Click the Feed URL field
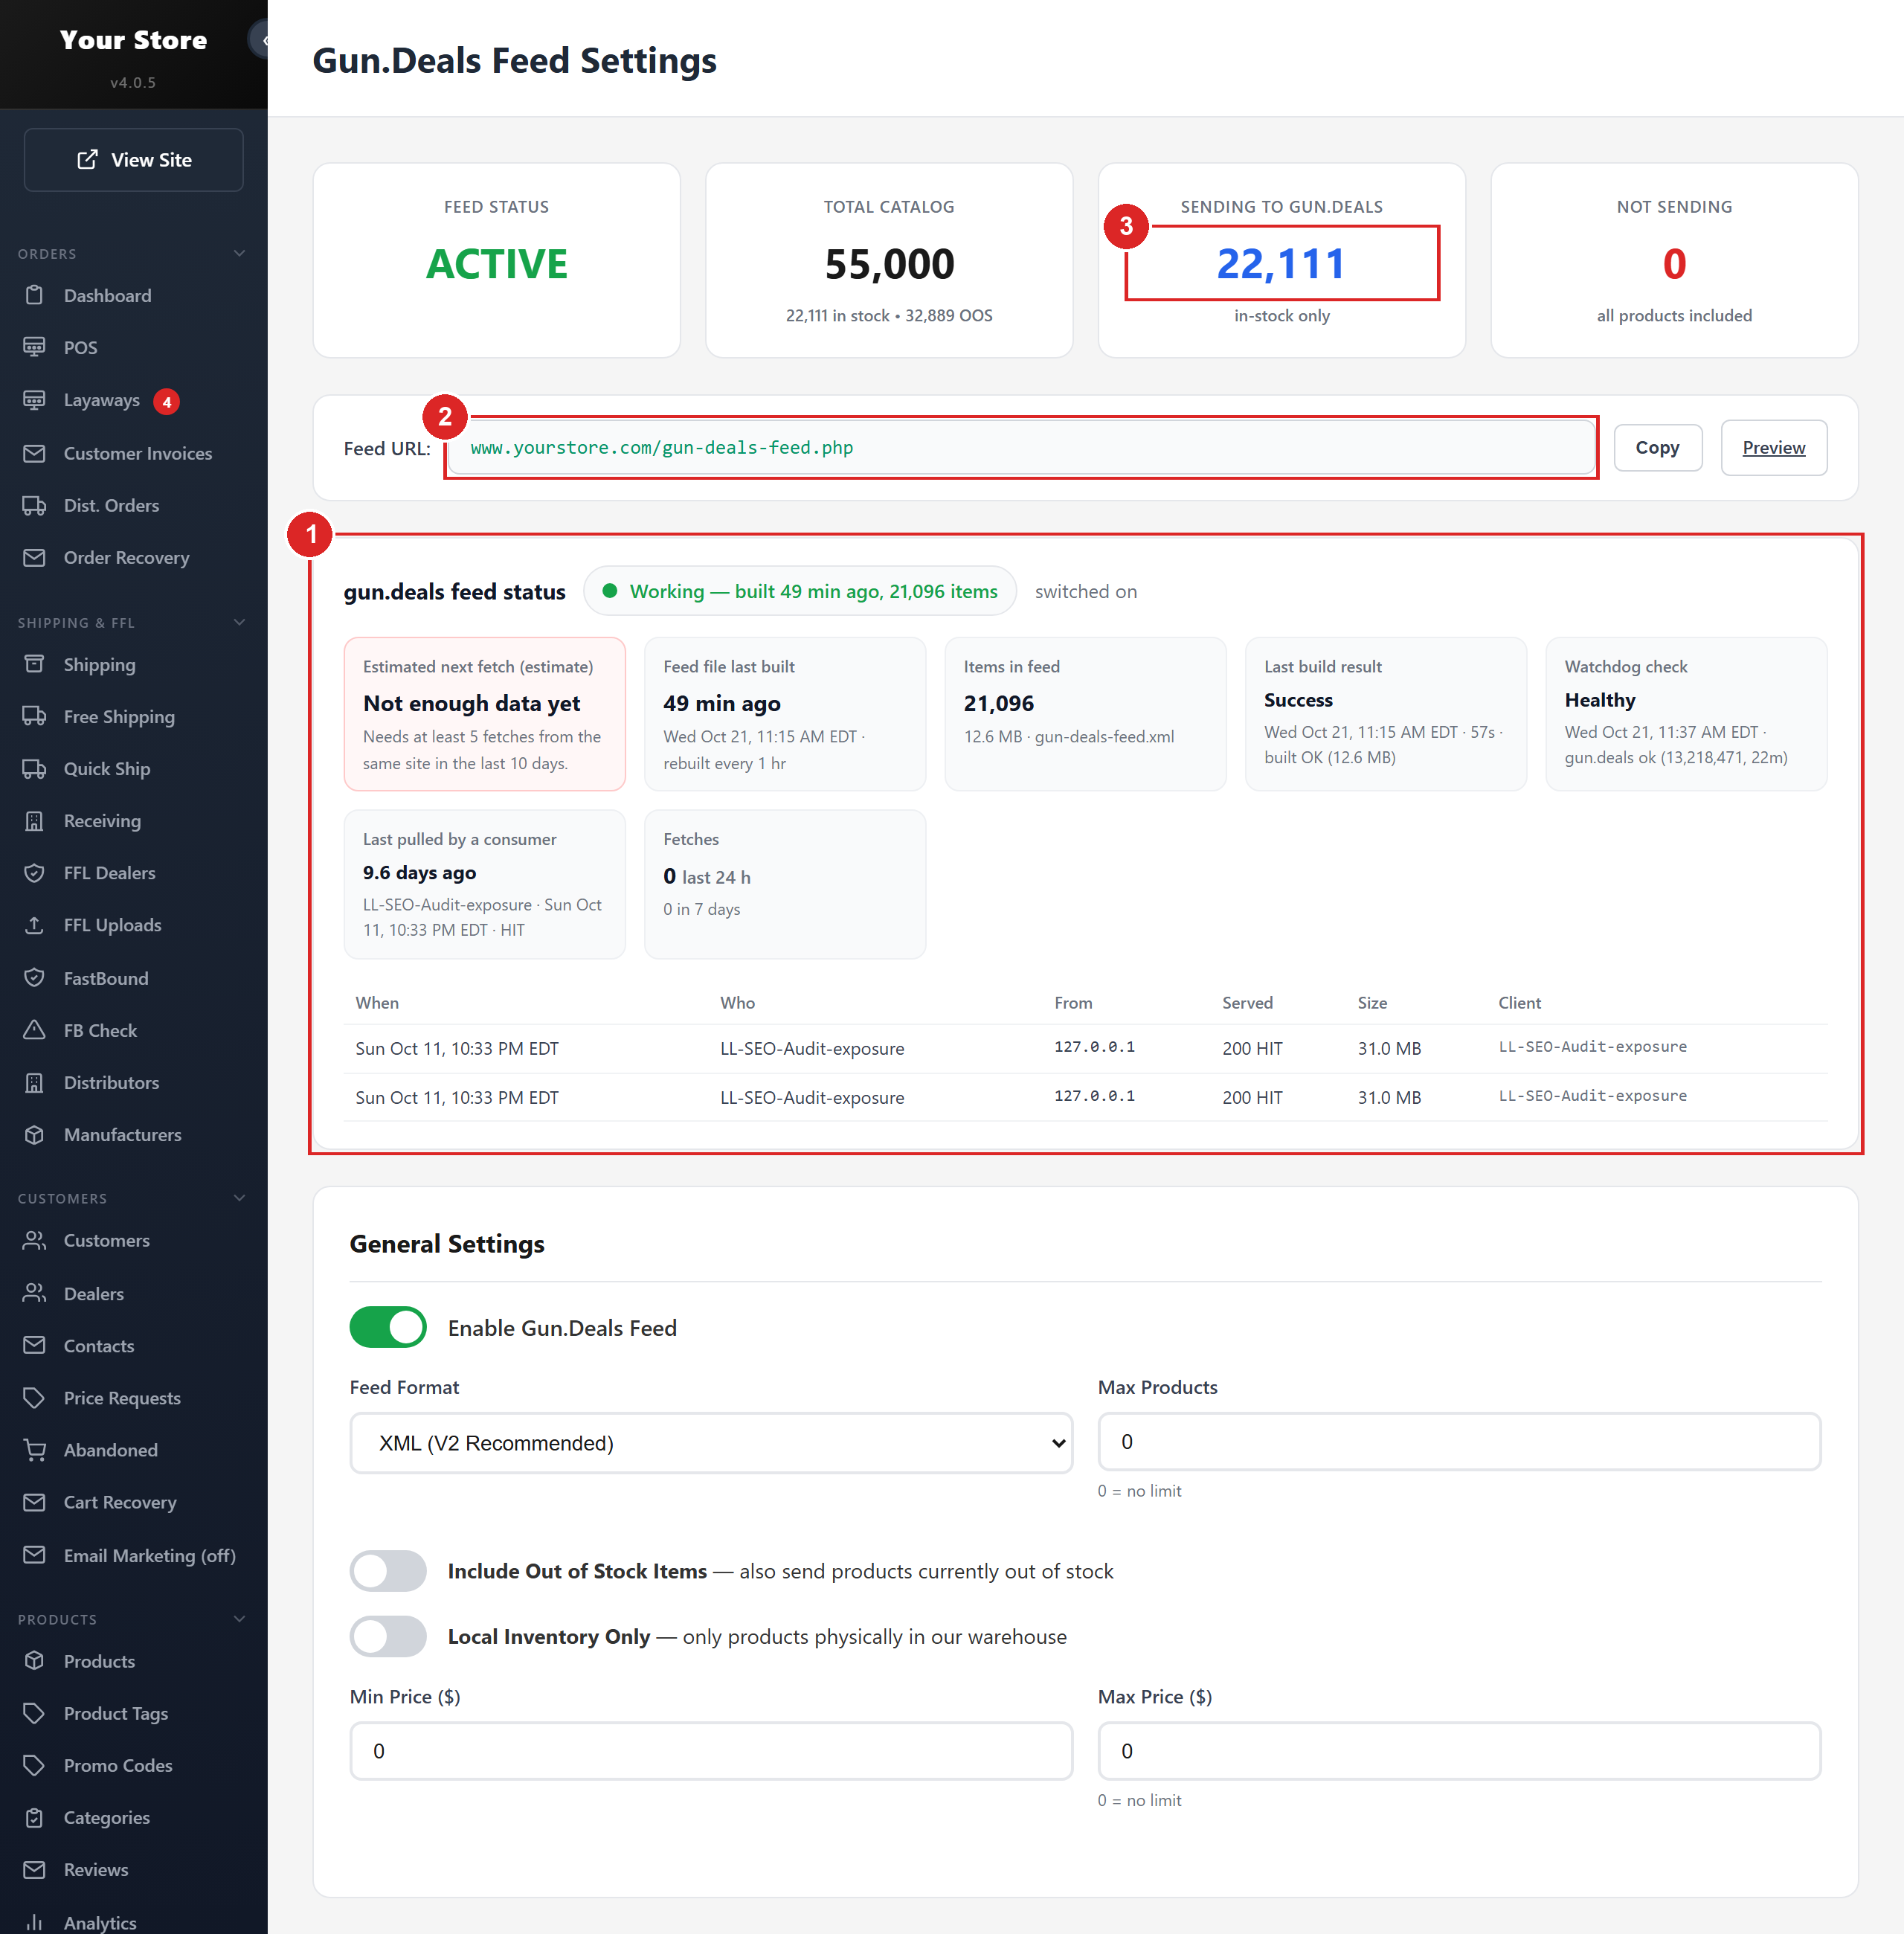 coord(1021,447)
